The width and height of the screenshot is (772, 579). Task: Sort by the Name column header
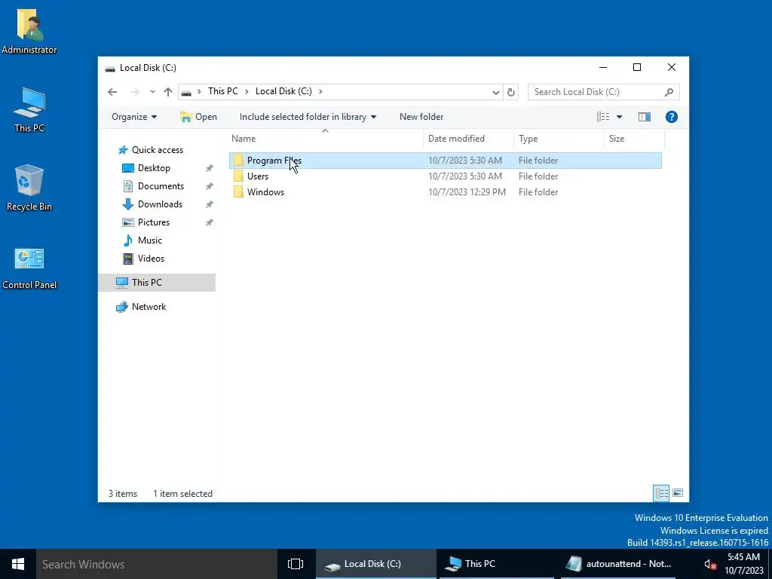click(x=326, y=139)
